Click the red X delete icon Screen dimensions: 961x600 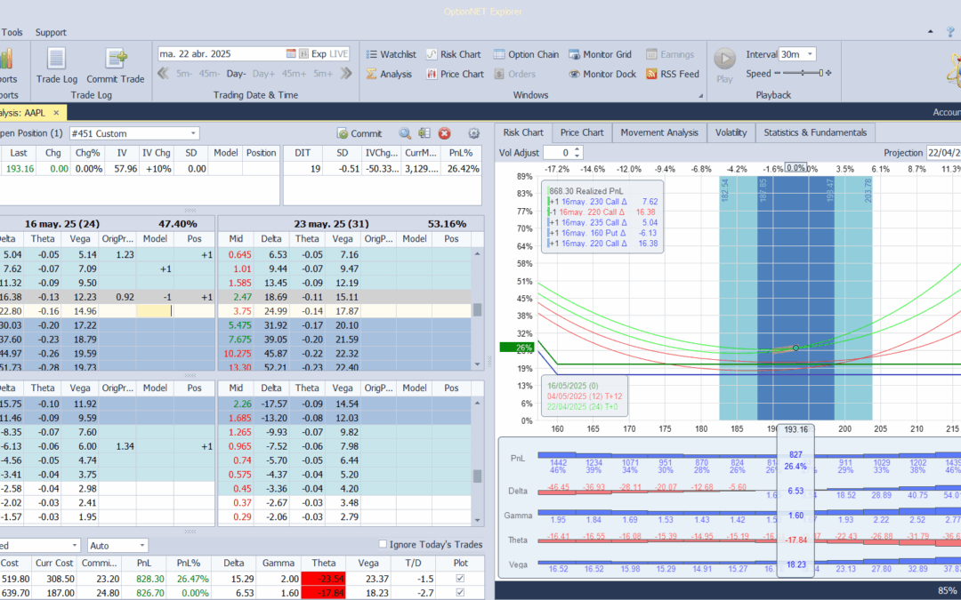(444, 133)
